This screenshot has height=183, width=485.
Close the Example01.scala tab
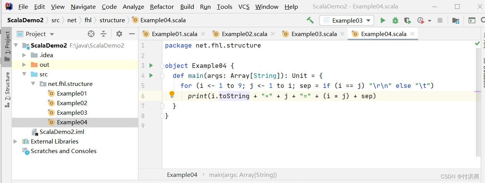[x=203, y=34]
